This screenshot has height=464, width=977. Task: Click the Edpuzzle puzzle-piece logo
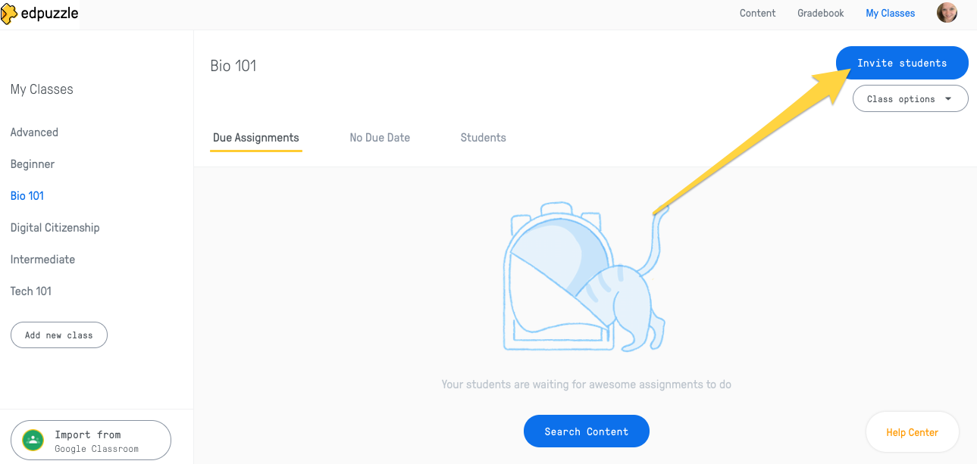(9, 14)
